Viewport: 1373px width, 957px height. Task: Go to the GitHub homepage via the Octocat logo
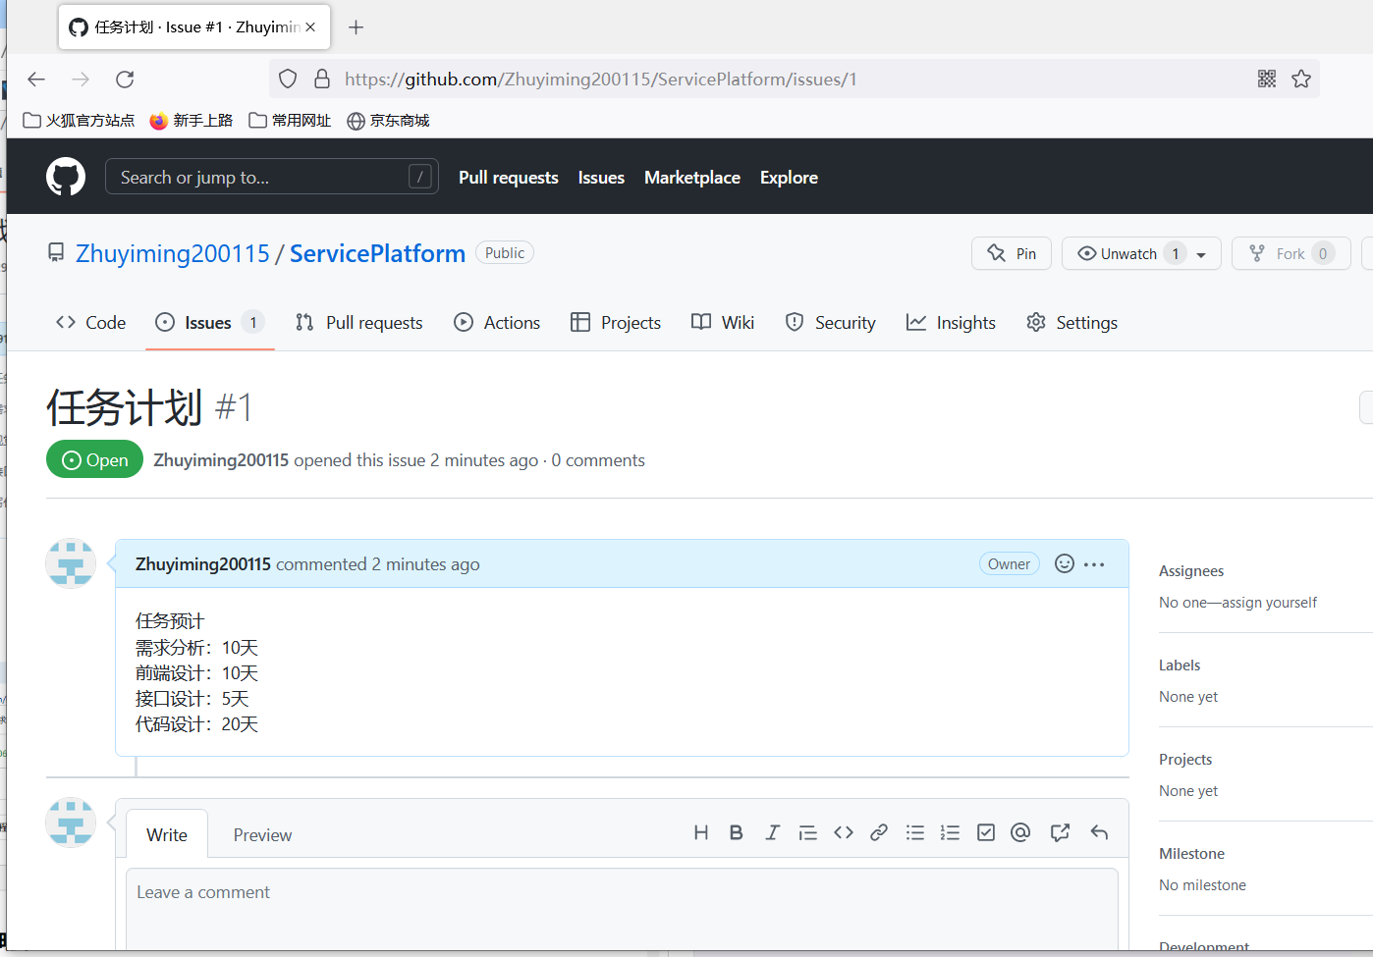66,177
